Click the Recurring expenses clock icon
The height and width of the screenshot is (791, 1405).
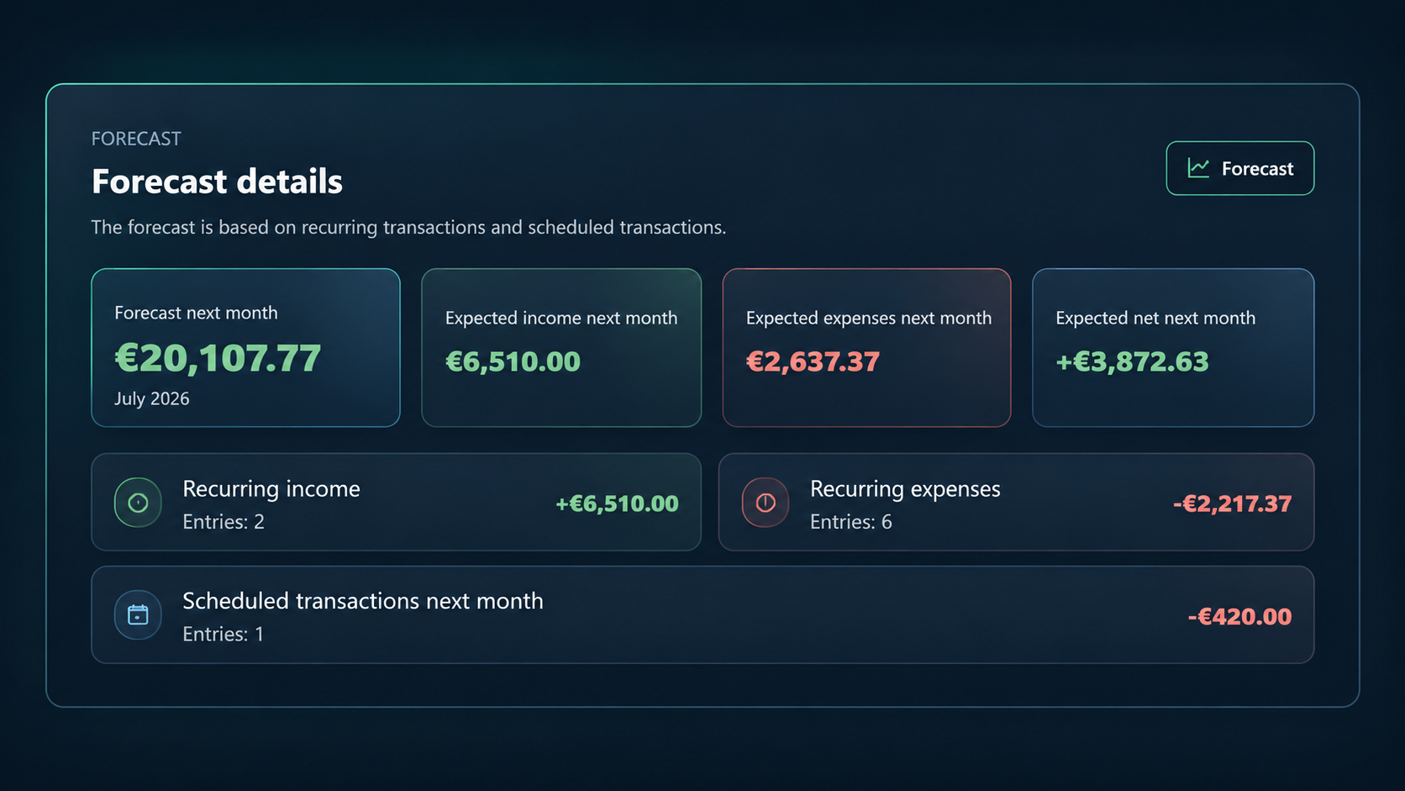[766, 503]
